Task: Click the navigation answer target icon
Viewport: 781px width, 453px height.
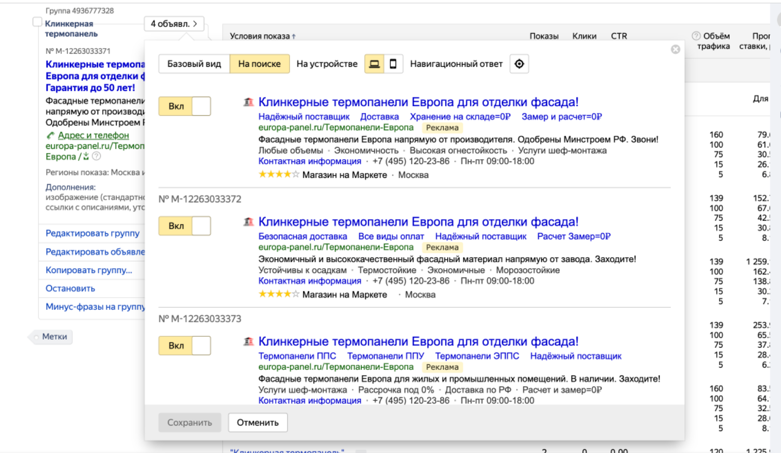Action: tap(519, 64)
